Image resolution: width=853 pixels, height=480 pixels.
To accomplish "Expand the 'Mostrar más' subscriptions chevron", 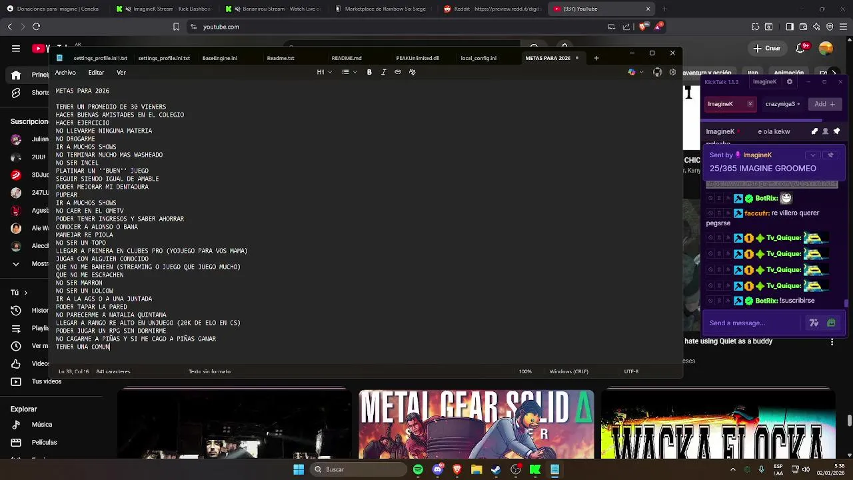I will point(16,264).
